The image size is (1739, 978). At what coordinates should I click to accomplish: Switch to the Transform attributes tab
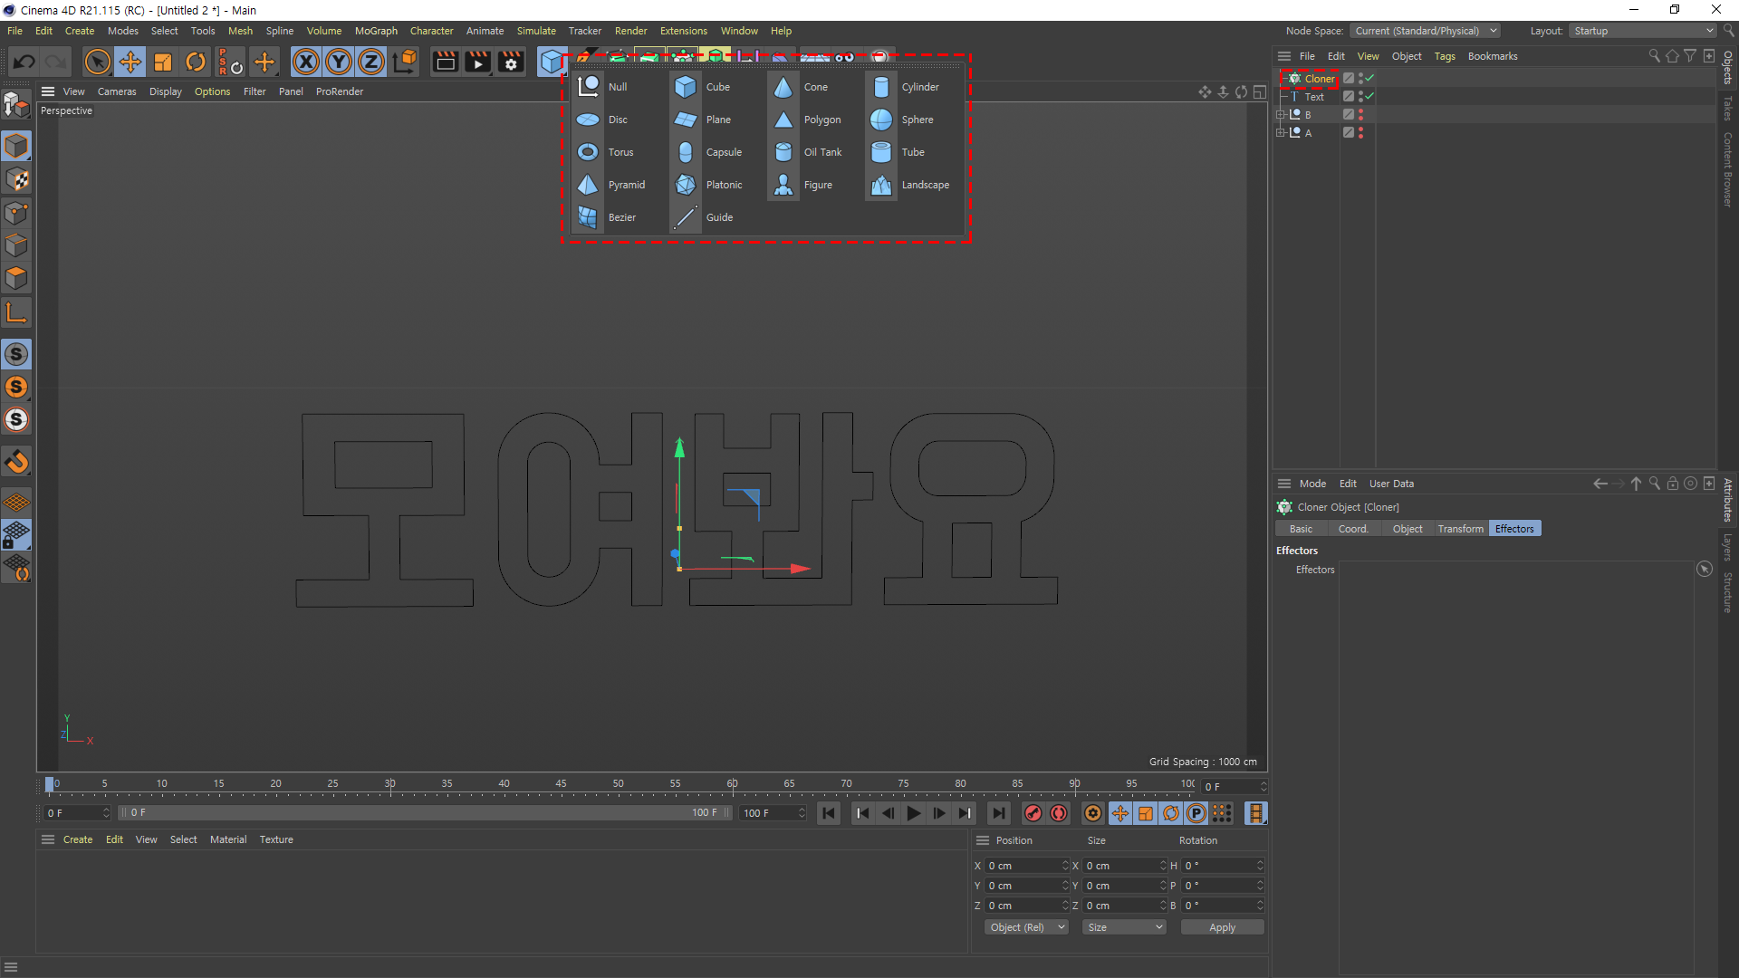1460,529
